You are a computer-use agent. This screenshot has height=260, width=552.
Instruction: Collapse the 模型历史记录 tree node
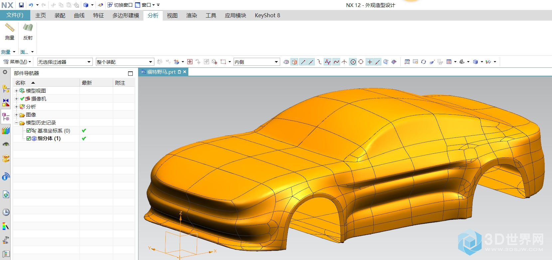click(x=16, y=123)
